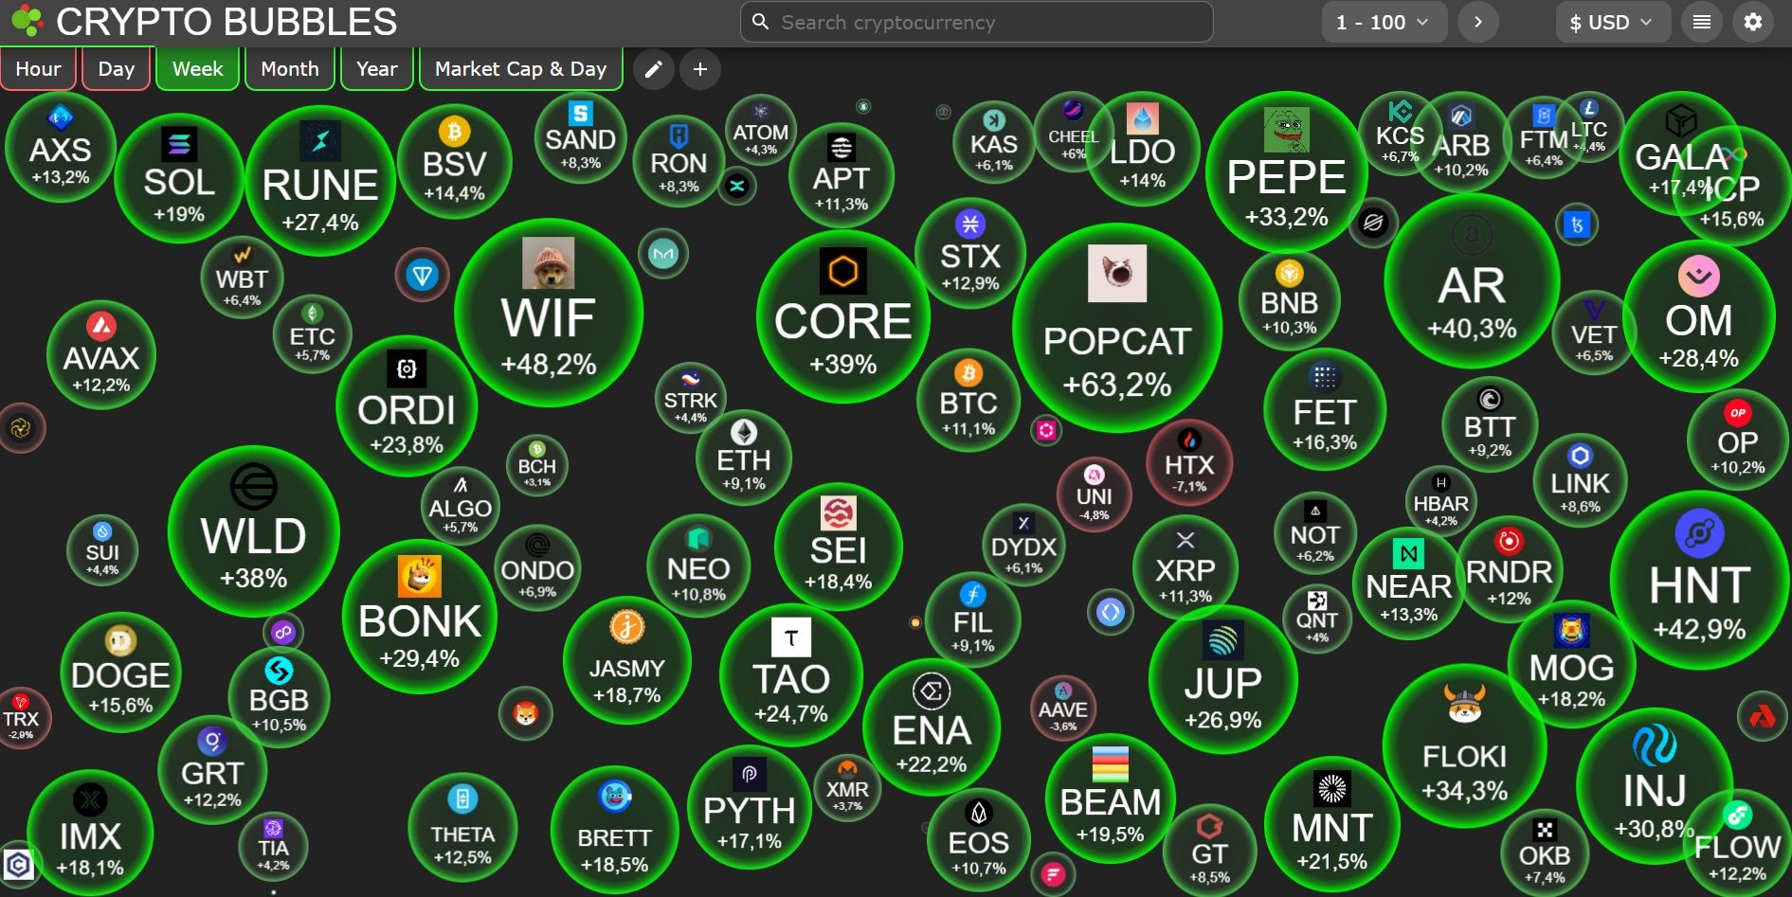1792x897 pixels.
Task: Select the HTX red bubble
Action: coord(1189,462)
